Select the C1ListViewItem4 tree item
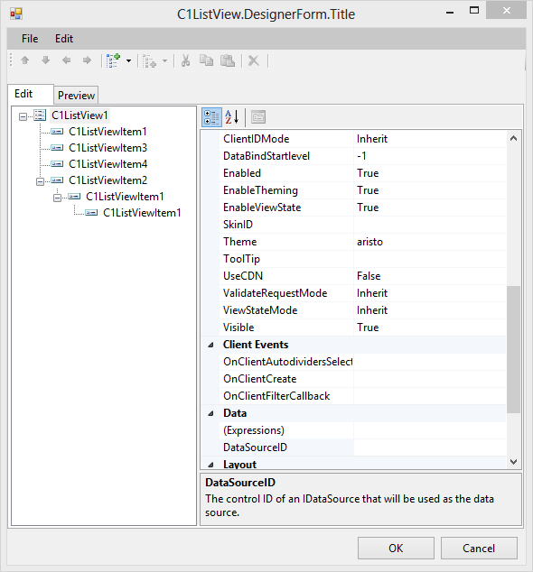The width and height of the screenshot is (533, 572). click(108, 164)
